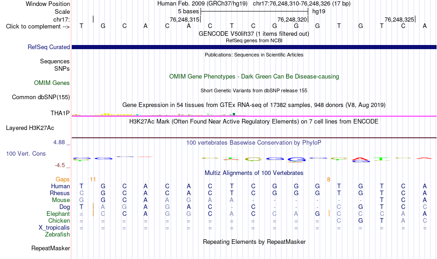Open the Common dbSNP(155) track label
Image resolution: width=437 pixels, height=259 pixels.
click(x=40, y=97)
